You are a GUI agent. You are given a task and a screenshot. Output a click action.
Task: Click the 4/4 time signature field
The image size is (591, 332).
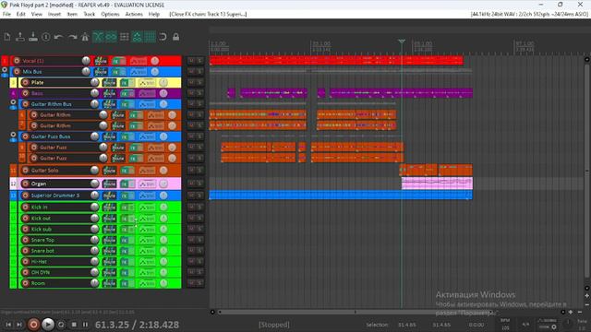(x=525, y=324)
